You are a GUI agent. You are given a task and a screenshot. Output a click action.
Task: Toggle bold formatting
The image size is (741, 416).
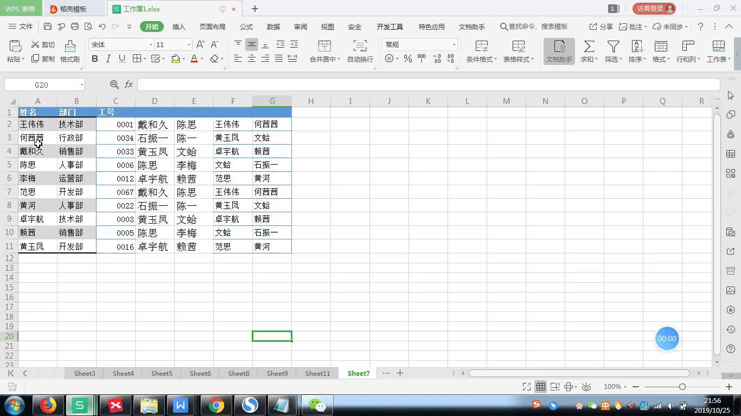(x=95, y=59)
